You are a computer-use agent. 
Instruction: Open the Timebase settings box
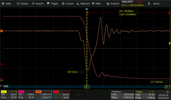coord(122,95)
